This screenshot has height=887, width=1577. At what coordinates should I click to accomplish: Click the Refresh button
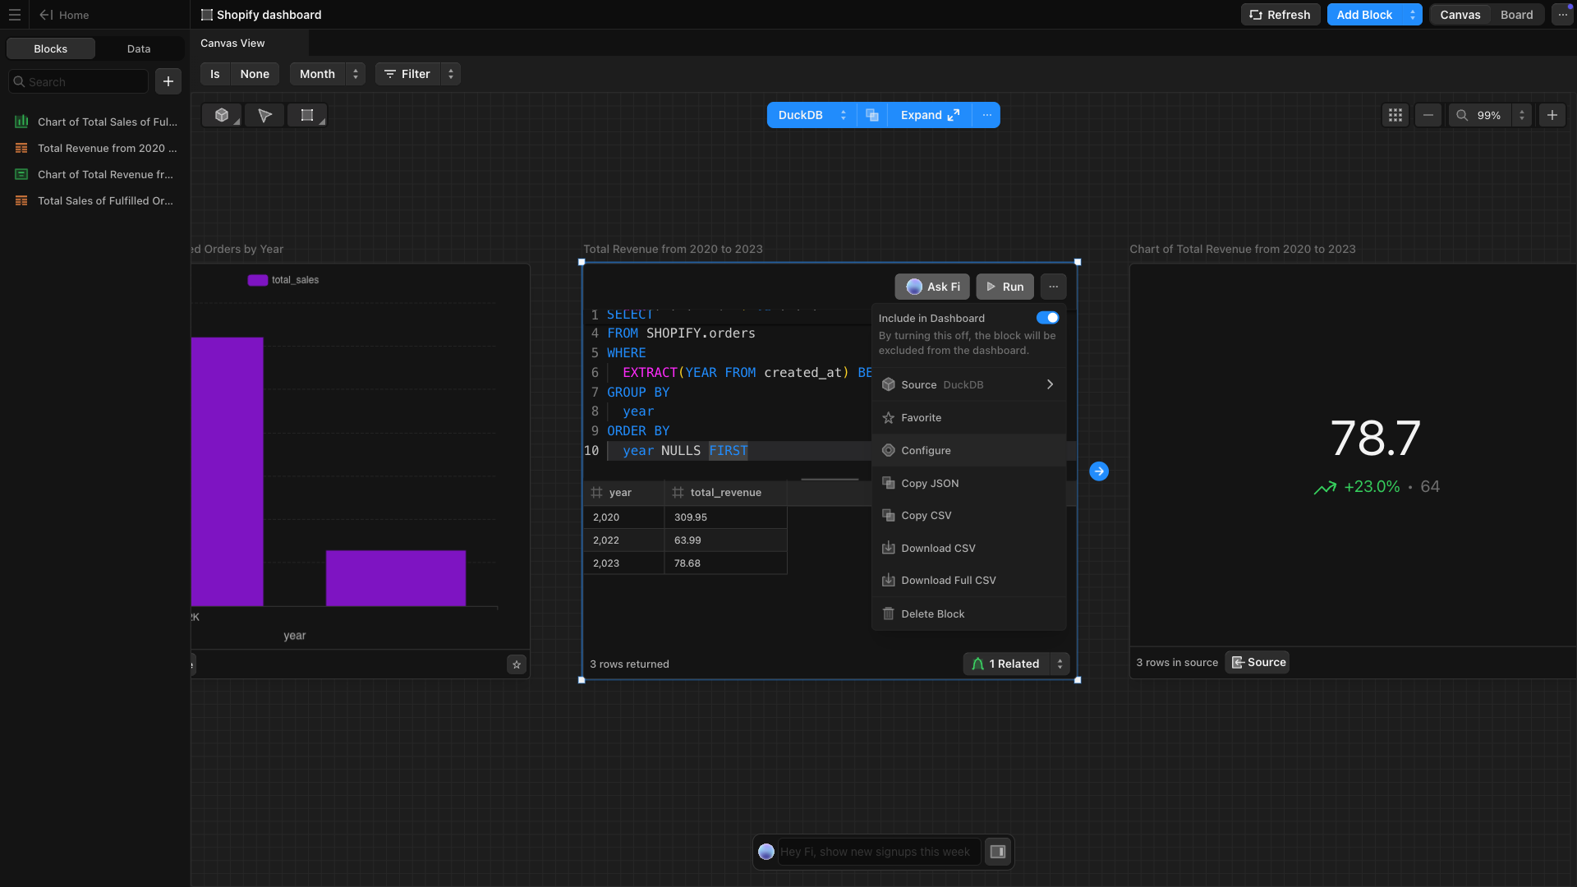point(1280,15)
